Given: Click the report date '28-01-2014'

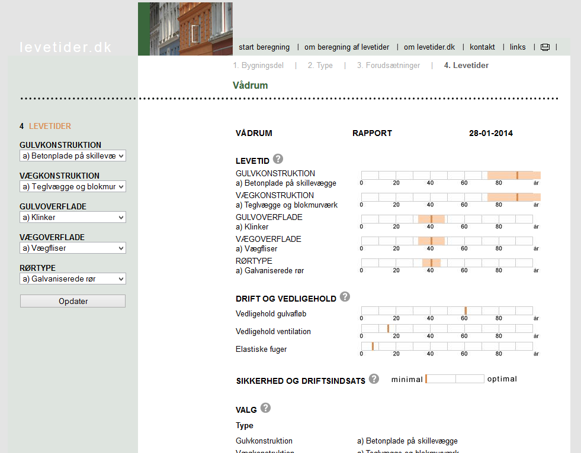Looking at the screenshot, I should (x=491, y=133).
